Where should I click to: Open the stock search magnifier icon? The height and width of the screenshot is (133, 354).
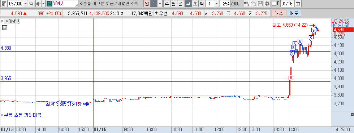31,4
